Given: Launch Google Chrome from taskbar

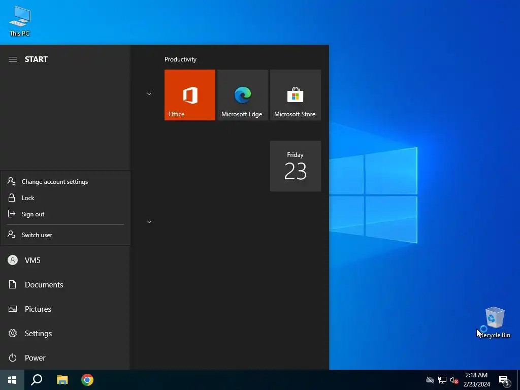Looking at the screenshot, I should coord(87,380).
